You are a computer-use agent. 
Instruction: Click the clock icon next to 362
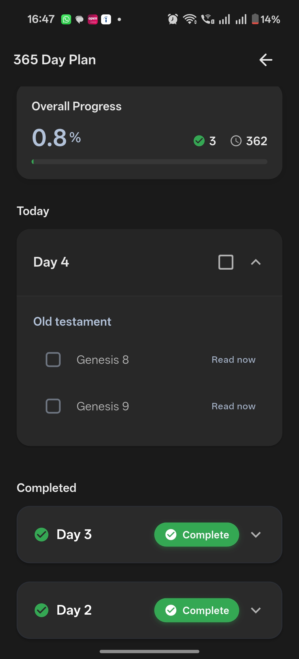pos(236,141)
